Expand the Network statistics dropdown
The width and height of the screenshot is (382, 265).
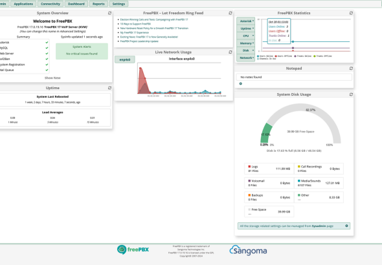(246, 58)
